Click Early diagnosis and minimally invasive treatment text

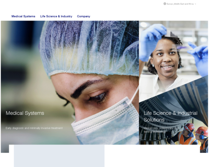[x=34, y=128]
